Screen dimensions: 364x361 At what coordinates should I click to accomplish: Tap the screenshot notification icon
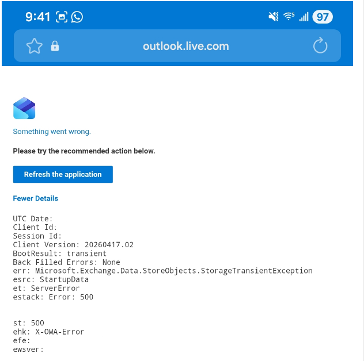(62, 17)
